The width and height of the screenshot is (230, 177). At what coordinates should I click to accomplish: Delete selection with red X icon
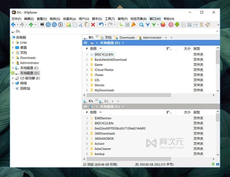tap(93, 25)
